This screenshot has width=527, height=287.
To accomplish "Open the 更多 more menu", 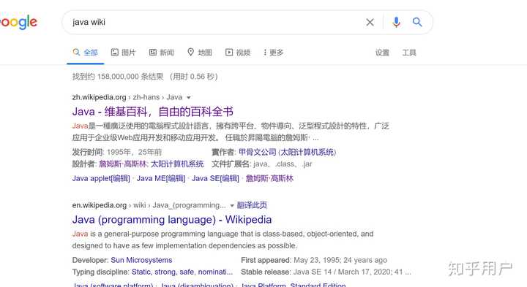I will (274, 53).
